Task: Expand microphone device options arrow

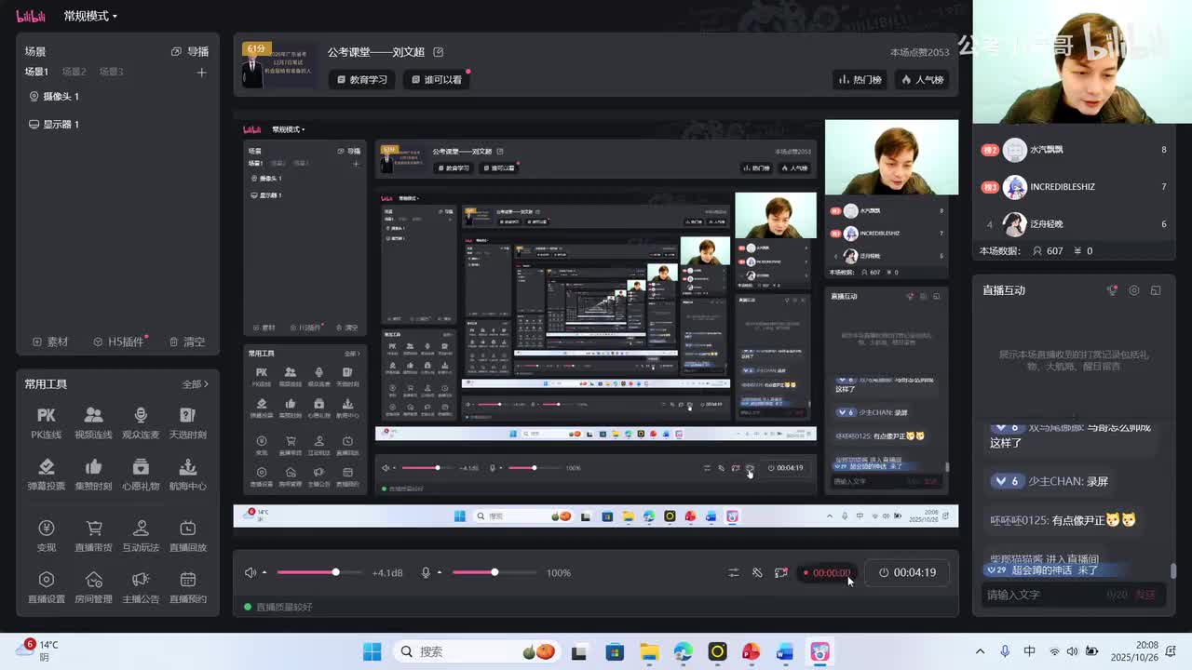Action: pos(440,572)
